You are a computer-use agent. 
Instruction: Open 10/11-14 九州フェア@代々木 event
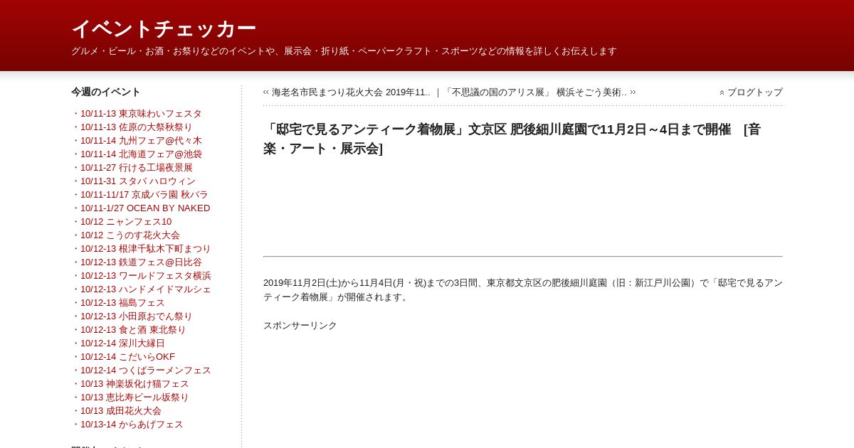pos(141,141)
